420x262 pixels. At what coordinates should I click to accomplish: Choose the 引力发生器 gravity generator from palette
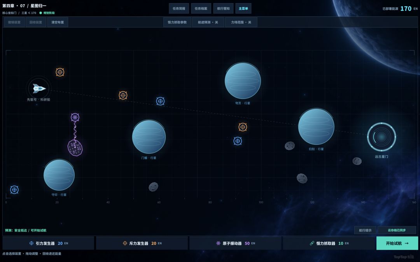click(48, 243)
